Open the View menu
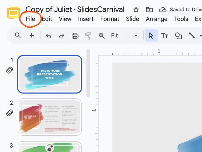The height and width of the screenshot is (152, 202). pyautogui.click(x=65, y=19)
